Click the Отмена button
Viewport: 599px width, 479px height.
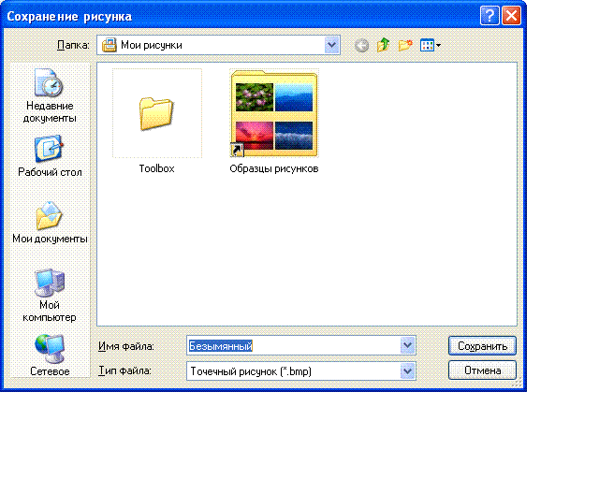coord(482,370)
